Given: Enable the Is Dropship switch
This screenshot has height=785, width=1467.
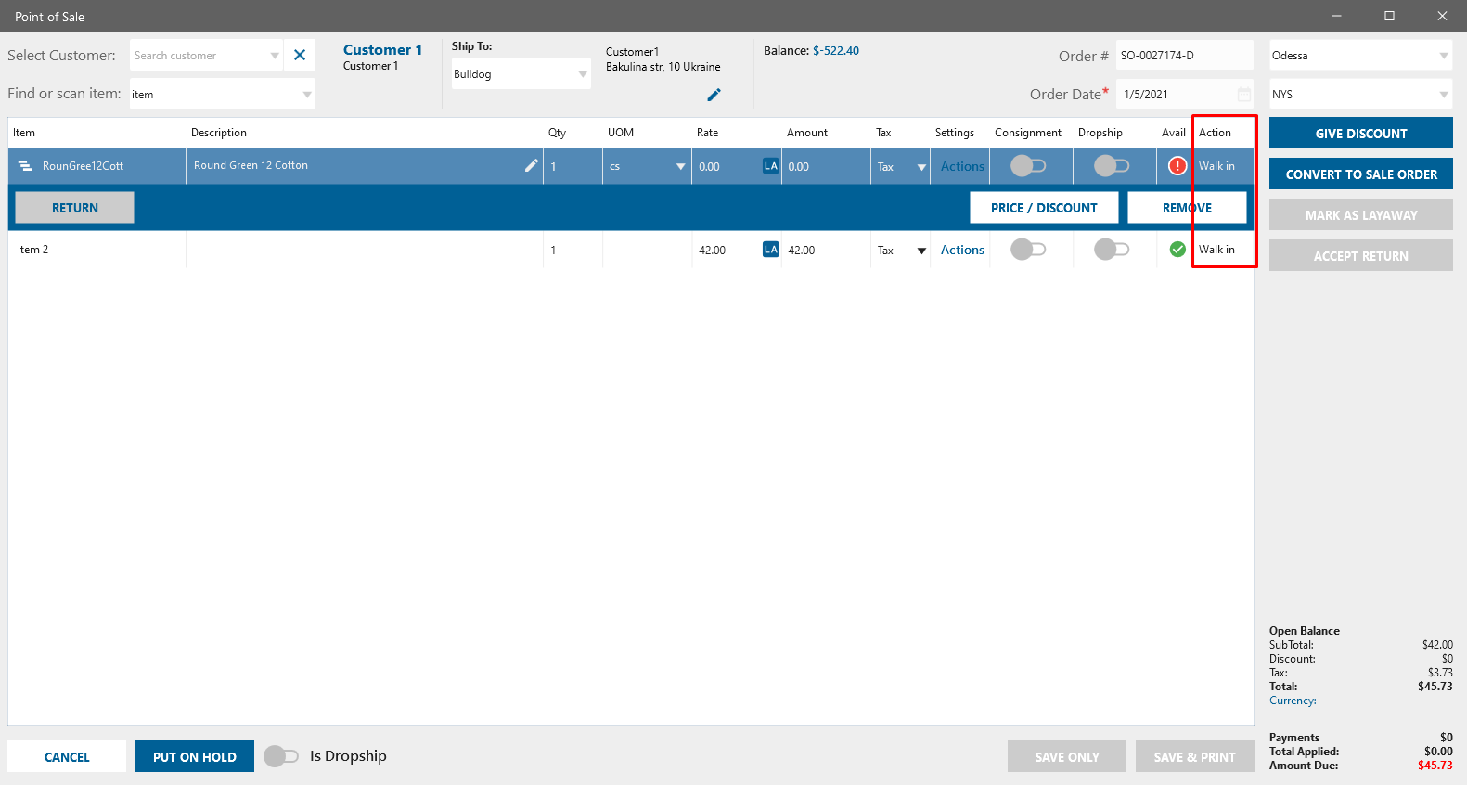Looking at the screenshot, I should (x=281, y=756).
